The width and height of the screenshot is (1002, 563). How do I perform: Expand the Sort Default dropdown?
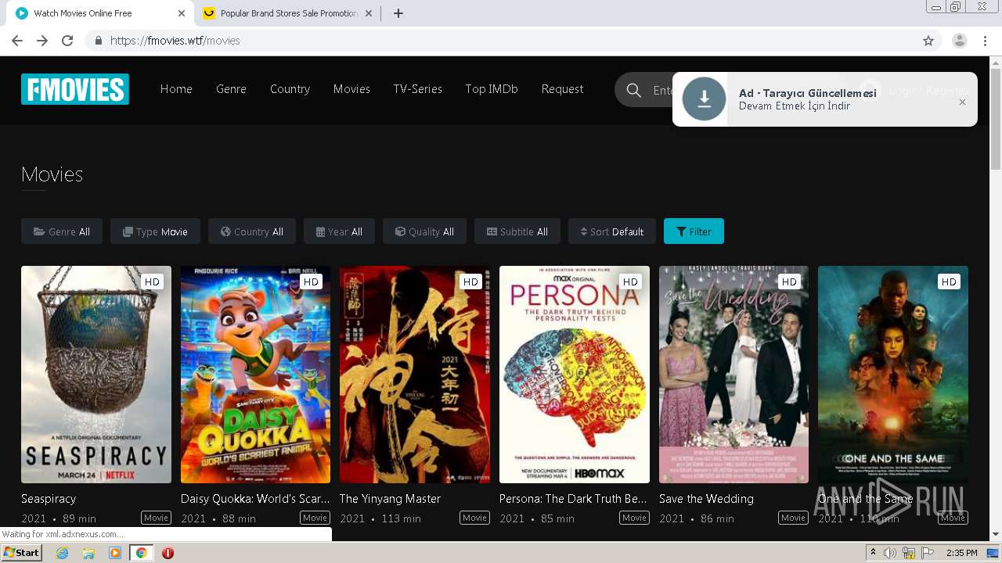click(x=612, y=231)
